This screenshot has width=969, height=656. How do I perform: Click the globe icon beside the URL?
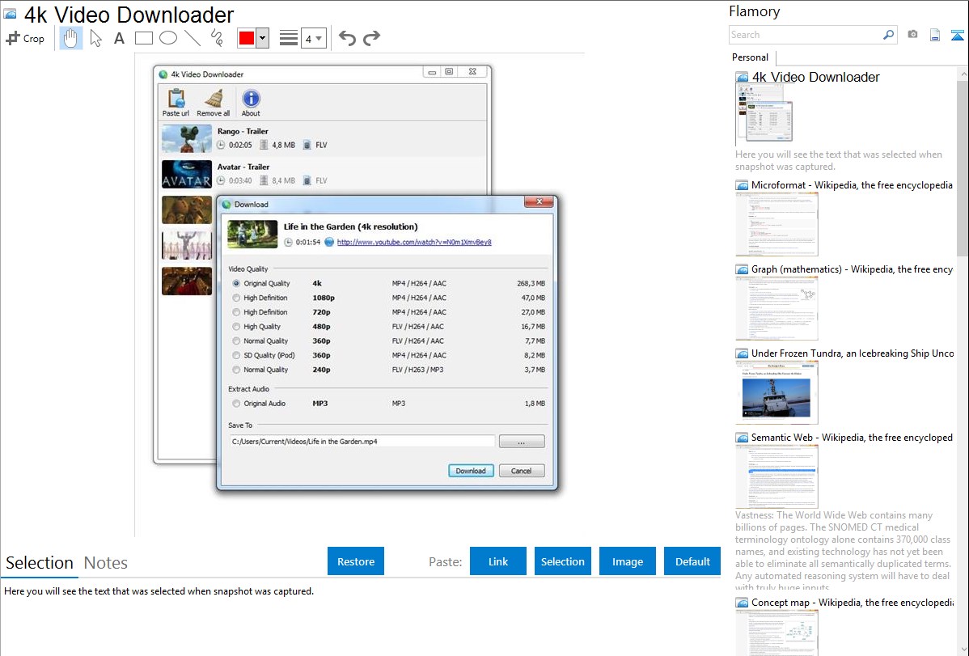tap(329, 243)
